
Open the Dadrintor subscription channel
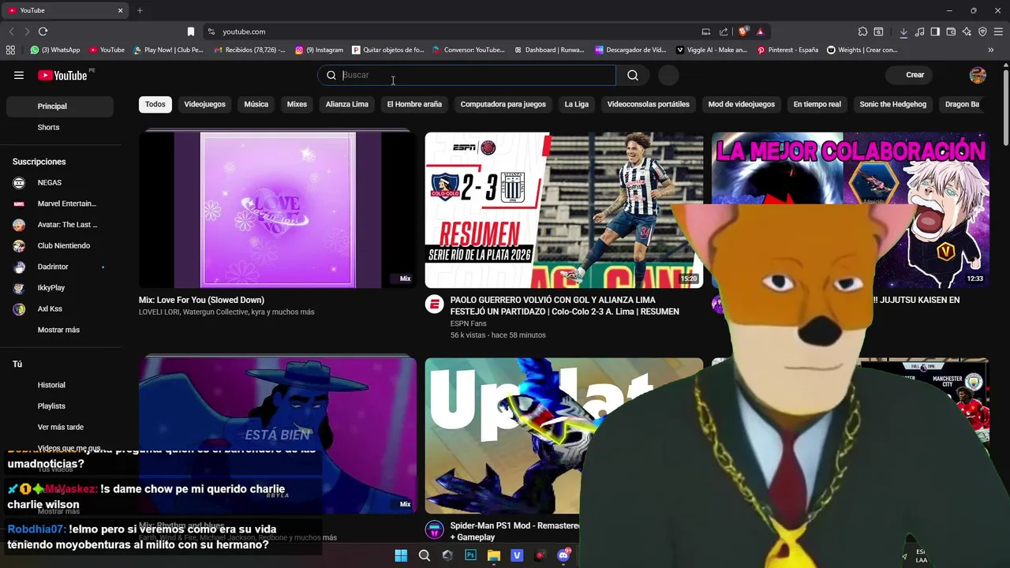coord(60,267)
